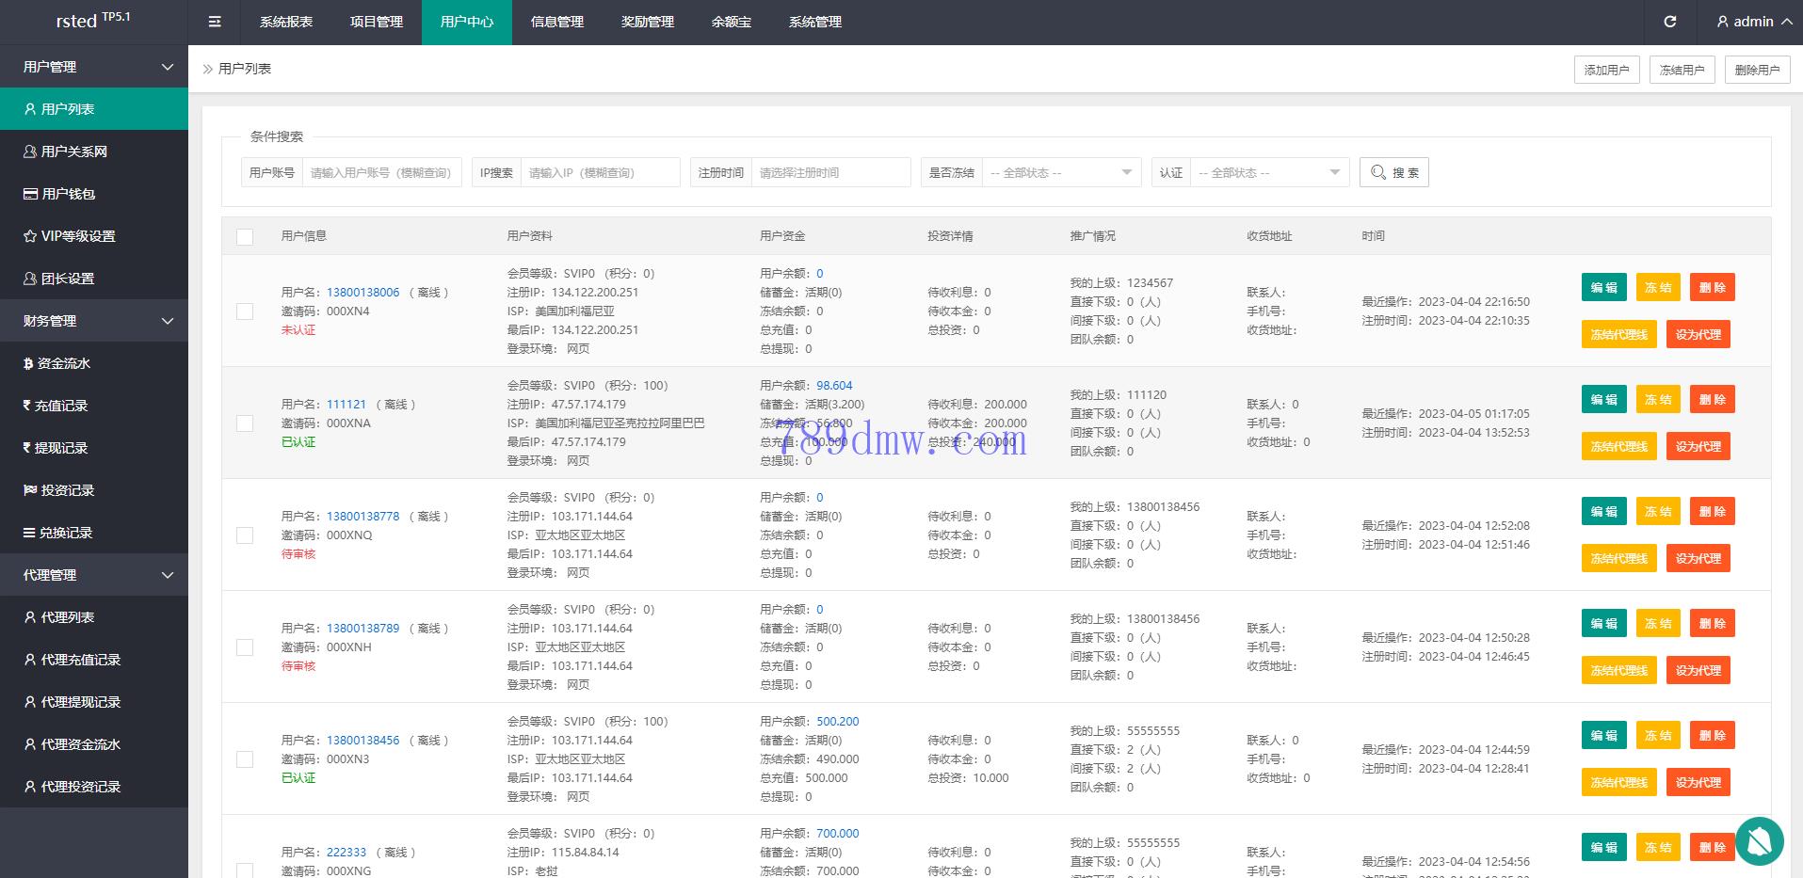The width and height of the screenshot is (1803, 878).
Task: Open 投资记录 in the sidebar
Action: pos(66,490)
